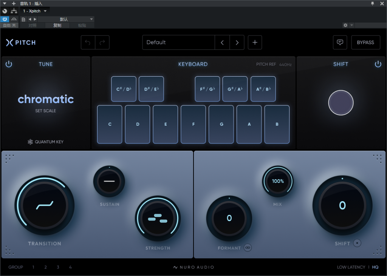This screenshot has width=387, height=276.
Task: Toggle the F note key
Action: pos(193,124)
